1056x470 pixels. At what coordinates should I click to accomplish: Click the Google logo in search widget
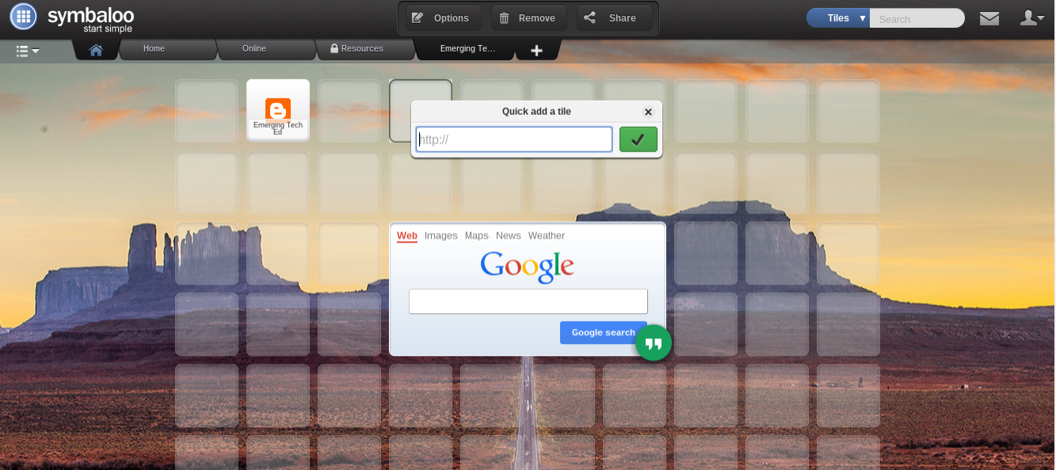pos(528,266)
